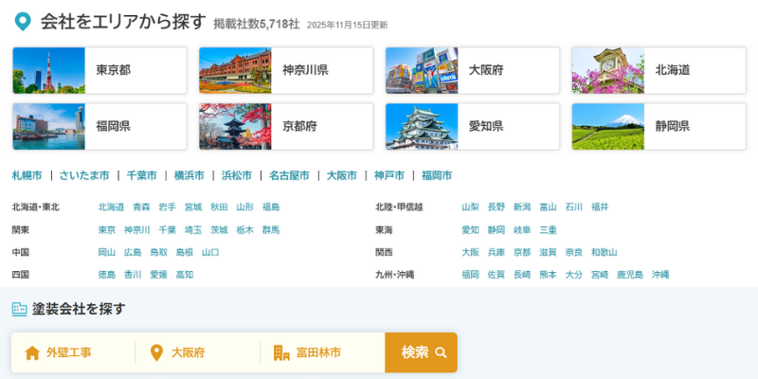
Task: Select the 北海道 area card
Action: pyautogui.click(x=659, y=70)
